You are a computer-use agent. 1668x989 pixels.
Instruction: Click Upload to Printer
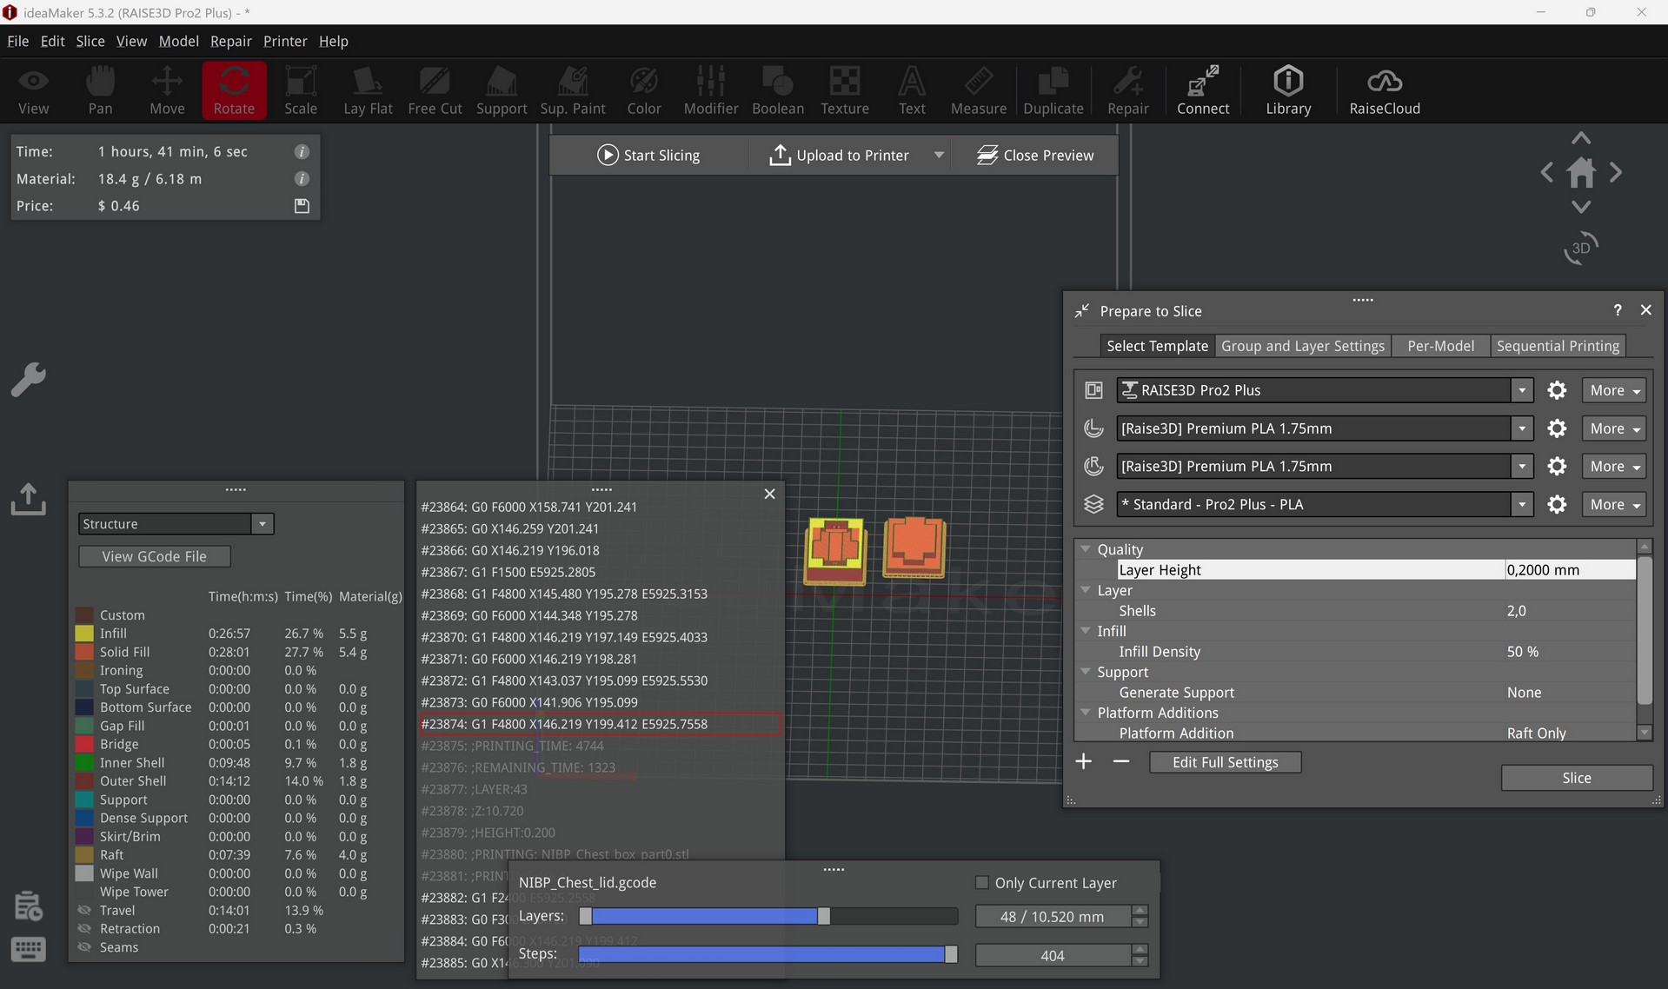click(x=839, y=155)
